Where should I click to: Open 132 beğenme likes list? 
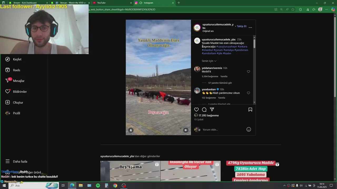pyautogui.click(x=209, y=98)
